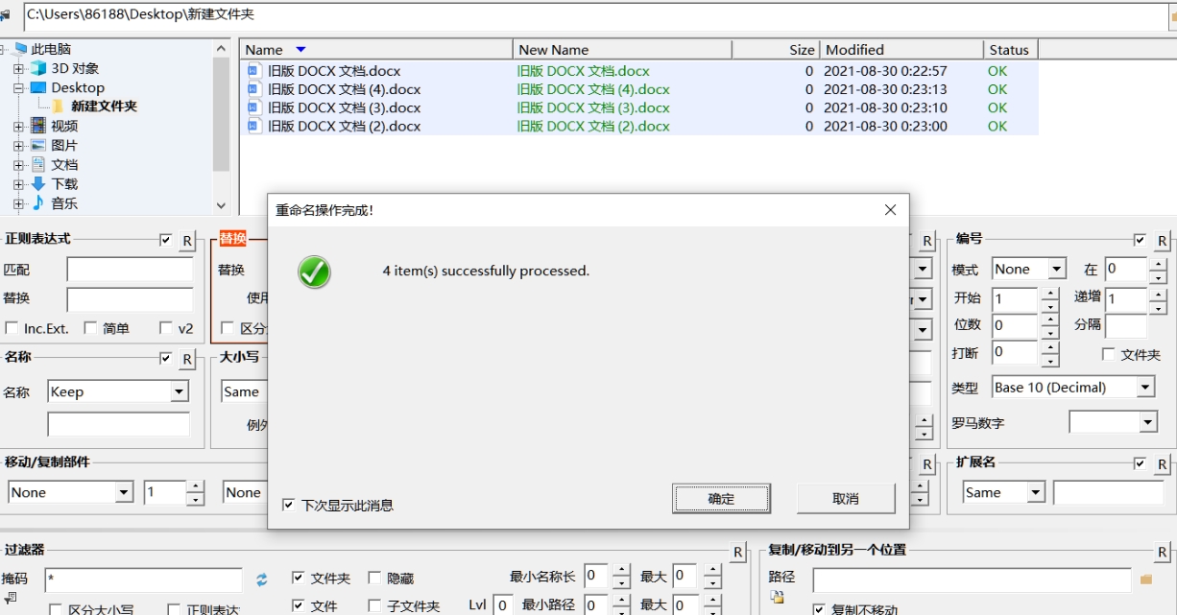
Task: Click the 音乐 music note icon
Action: (38, 202)
